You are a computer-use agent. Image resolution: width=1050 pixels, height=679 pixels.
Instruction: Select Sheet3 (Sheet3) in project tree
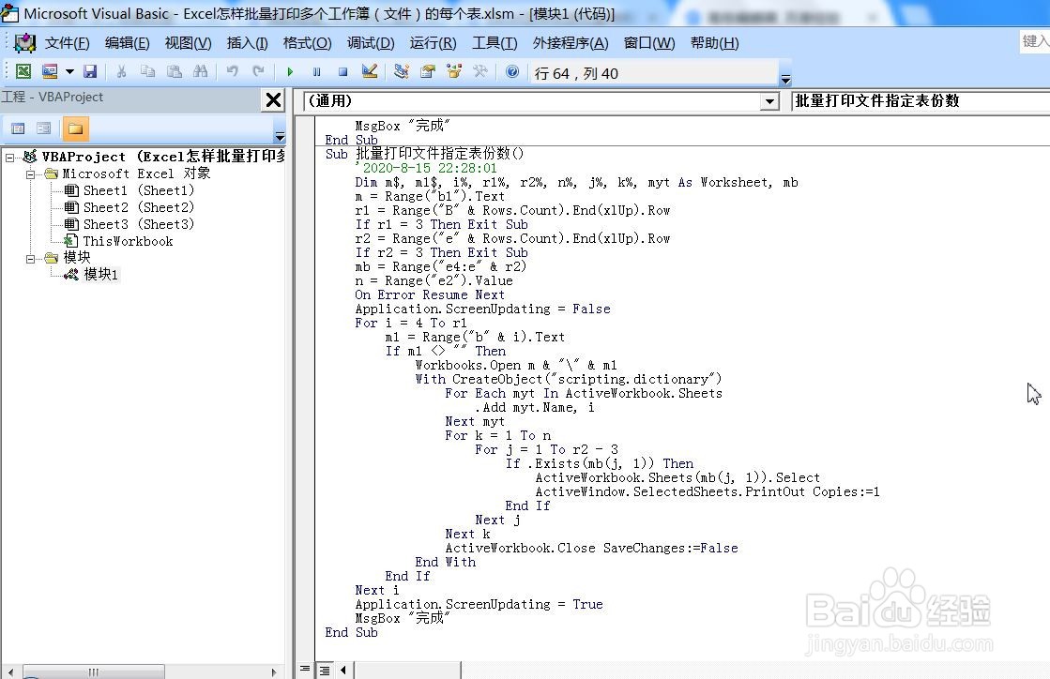[139, 224]
